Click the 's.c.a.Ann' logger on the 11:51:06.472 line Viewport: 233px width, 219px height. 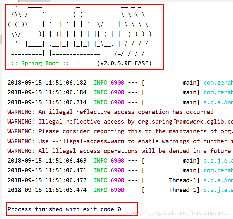[x=218, y=180]
